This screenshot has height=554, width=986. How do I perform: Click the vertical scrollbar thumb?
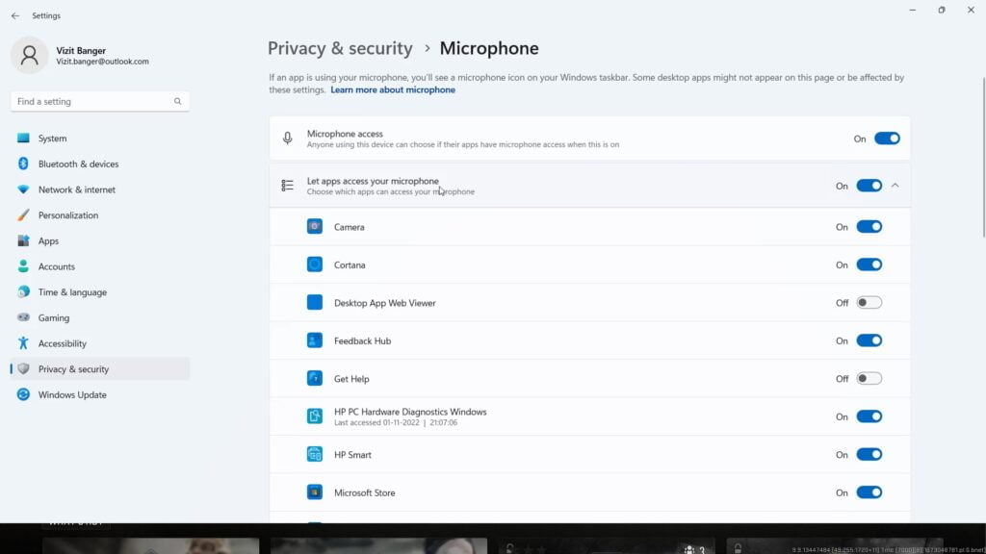[983, 157]
